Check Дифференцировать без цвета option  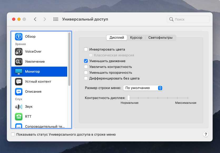coord(86,78)
